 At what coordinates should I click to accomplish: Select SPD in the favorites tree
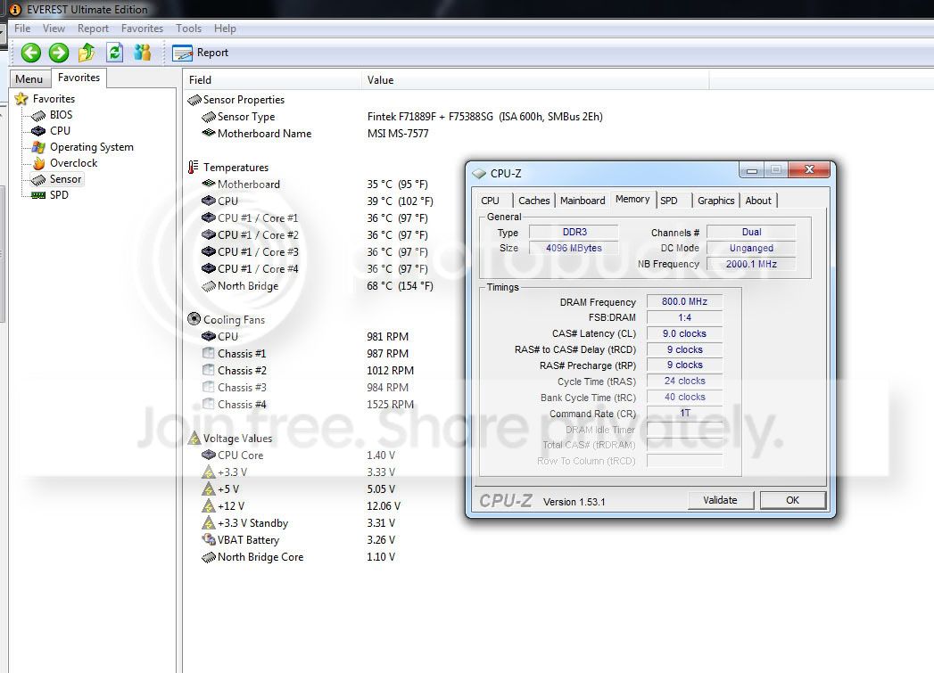58,195
